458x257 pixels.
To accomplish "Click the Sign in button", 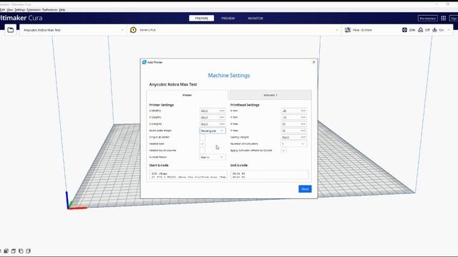I will [454, 19].
